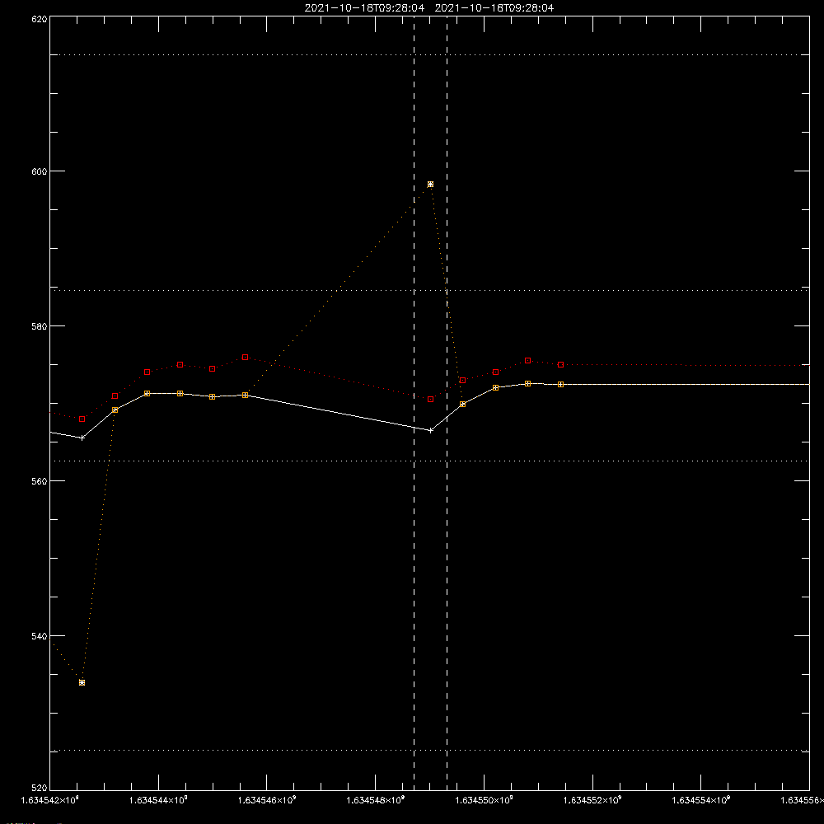Click the left title timestamp 2021-10-18T09:28:04

364,8
